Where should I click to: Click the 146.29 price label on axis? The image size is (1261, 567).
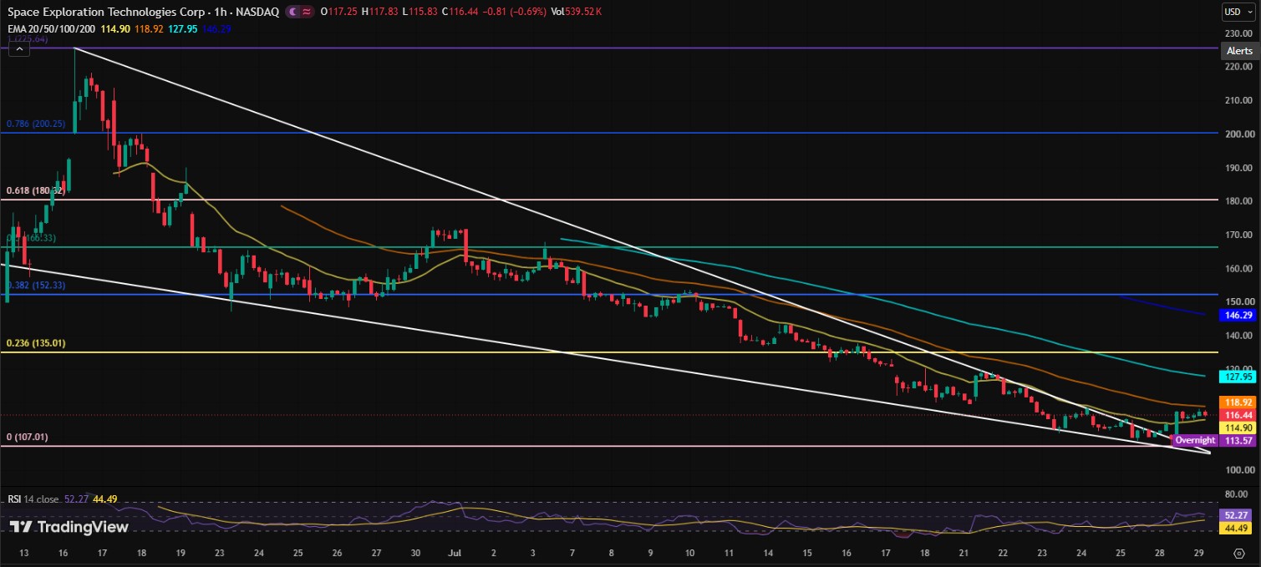point(1238,316)
